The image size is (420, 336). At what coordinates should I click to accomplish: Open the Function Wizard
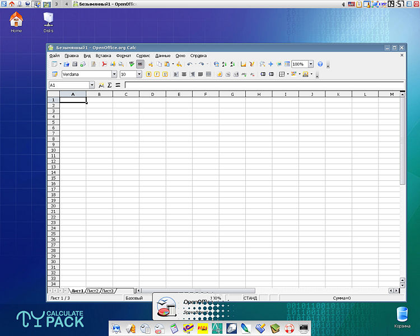point(101,85)
